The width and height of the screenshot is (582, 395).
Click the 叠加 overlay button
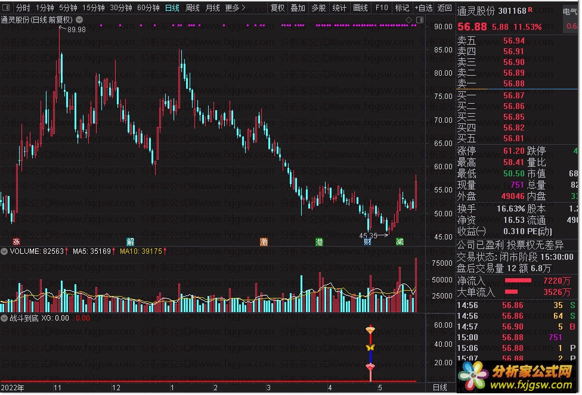[x=298, y=8]
